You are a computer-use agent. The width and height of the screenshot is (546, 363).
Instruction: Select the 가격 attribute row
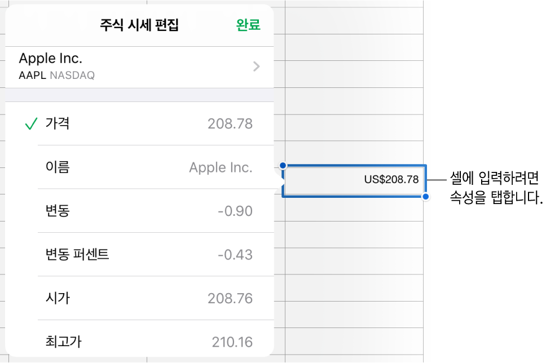(x=141, y=123)
